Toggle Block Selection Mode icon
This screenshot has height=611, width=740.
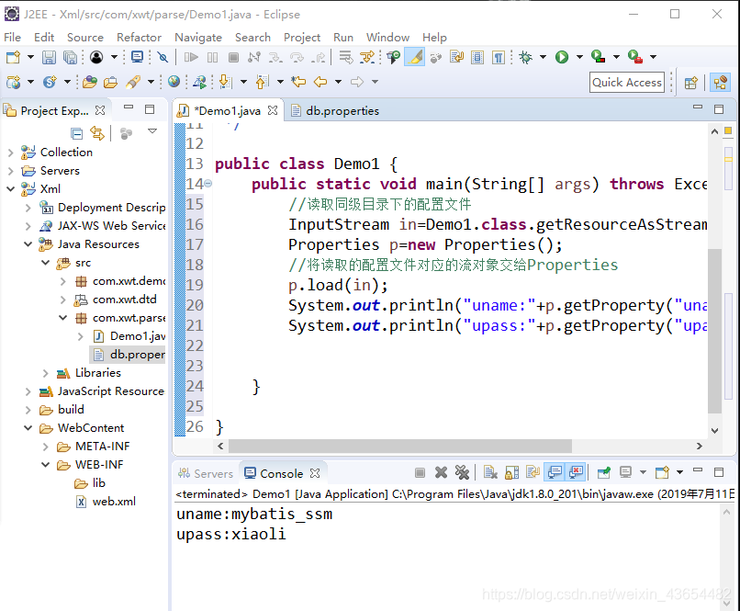(477, 57)
